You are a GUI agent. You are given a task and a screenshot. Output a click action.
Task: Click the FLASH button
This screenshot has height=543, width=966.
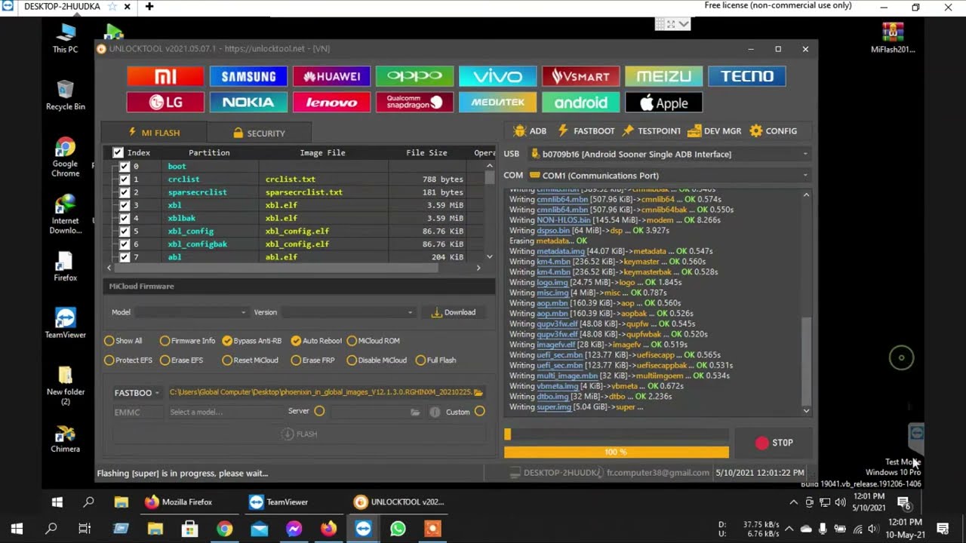[299, 434]
